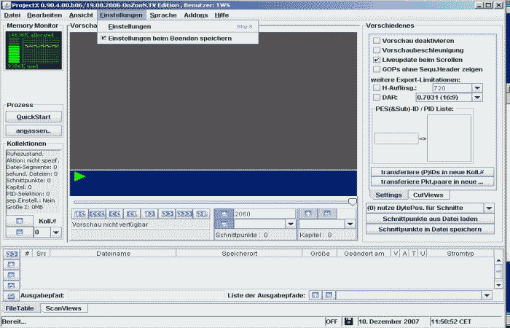Screen dimensions: 510x328
Task: Enable the Vorschau deaktivieren checkbox
Action: [377, 41]
